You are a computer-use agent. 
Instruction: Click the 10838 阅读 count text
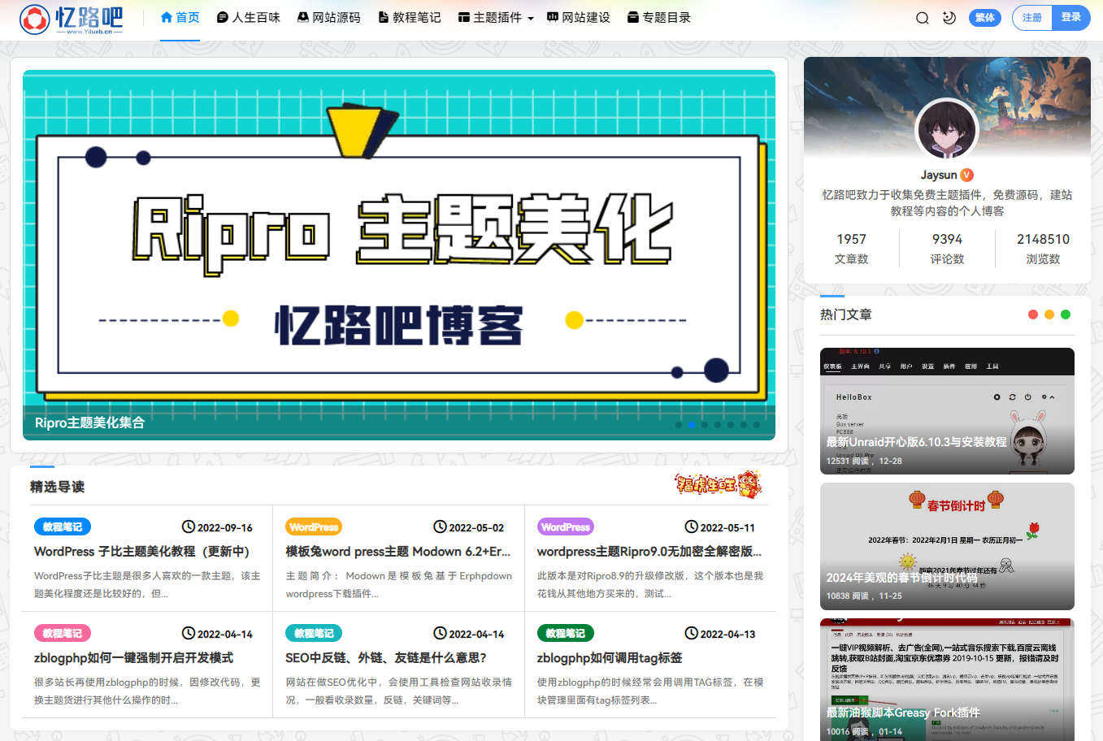[848, 596]
